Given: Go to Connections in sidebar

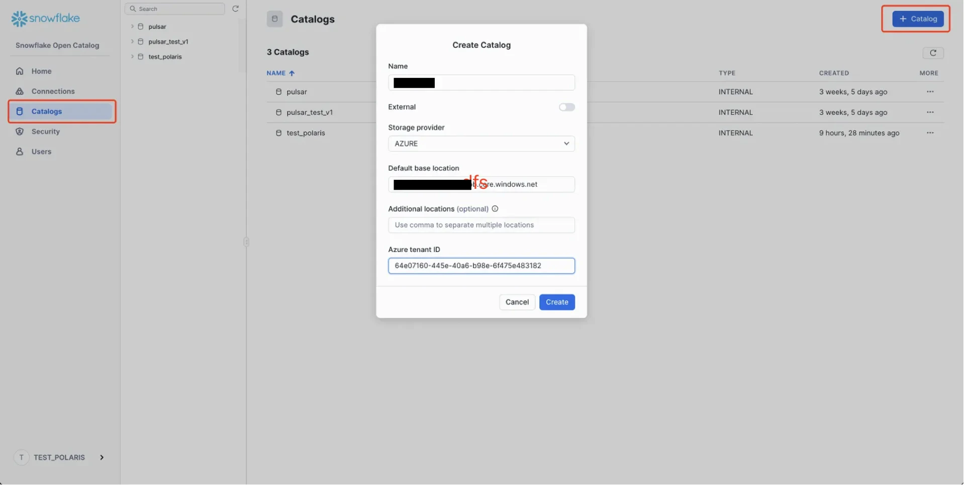Looking at the screenshot, I should pos(53,91).
